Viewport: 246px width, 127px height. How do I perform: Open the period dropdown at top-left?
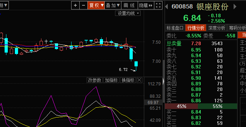tap(4, 6)
